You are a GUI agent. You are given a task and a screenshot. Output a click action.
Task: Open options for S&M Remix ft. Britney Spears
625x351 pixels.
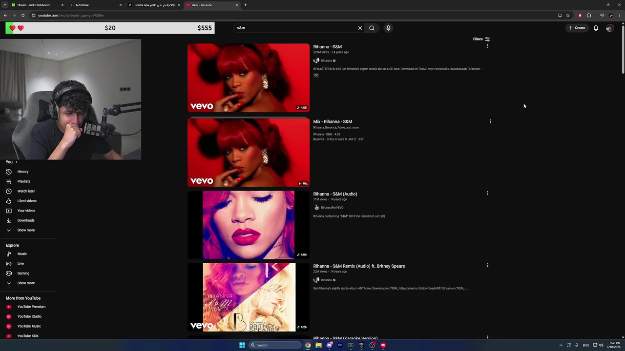pyautogui.click(x=487, y=265)
